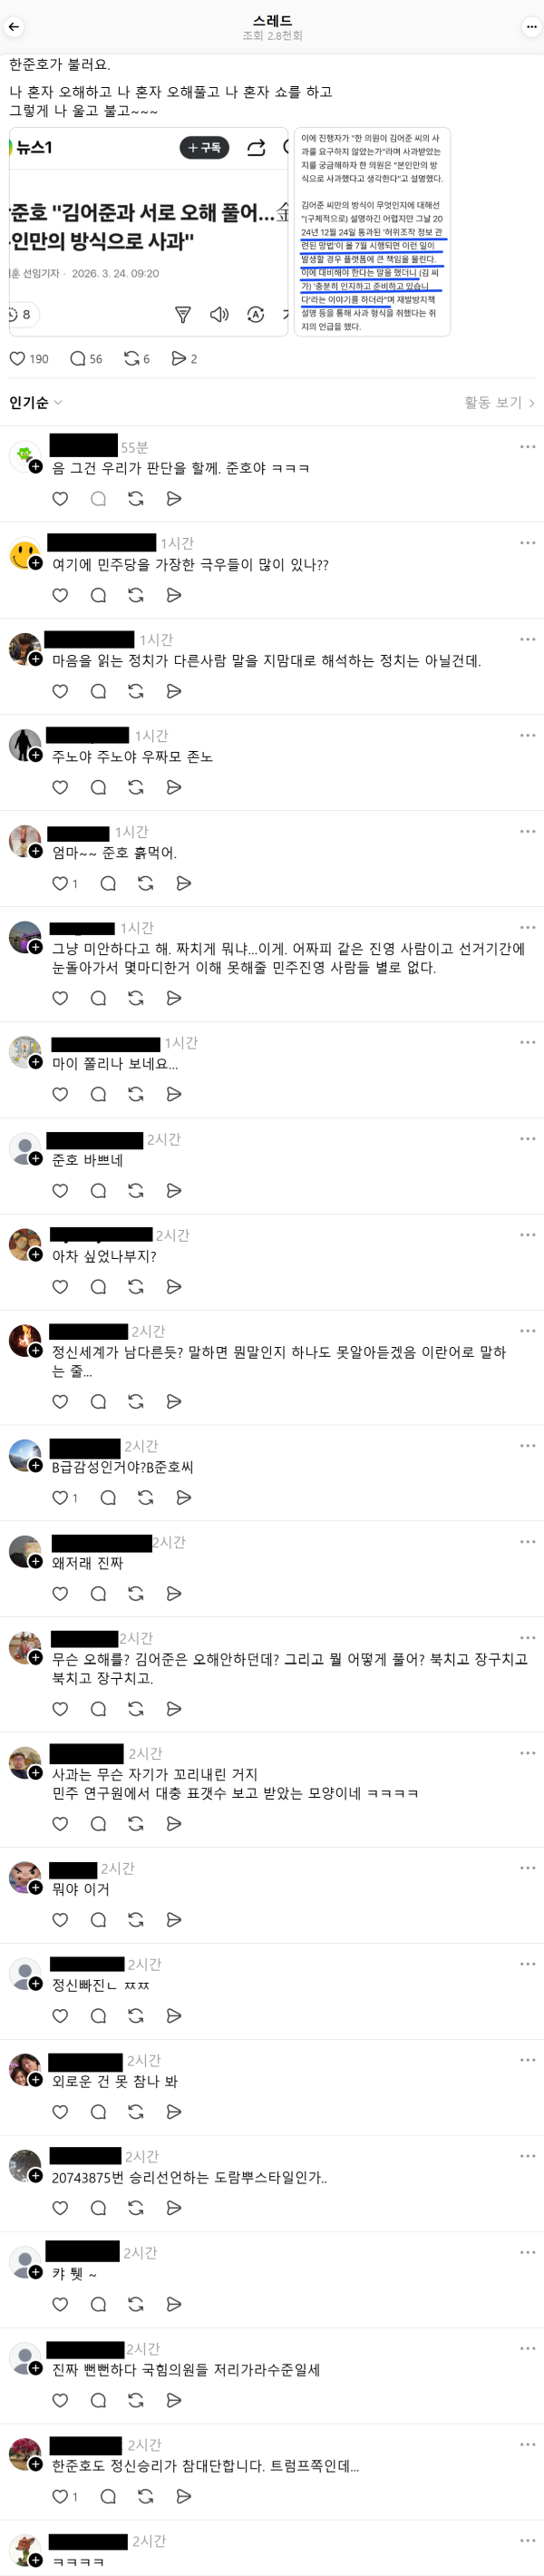Image resolution: width=544 pixels, height=2576 pixels.
Task: Repost the main post showing 6 reposts
Action: coord(137,358)
